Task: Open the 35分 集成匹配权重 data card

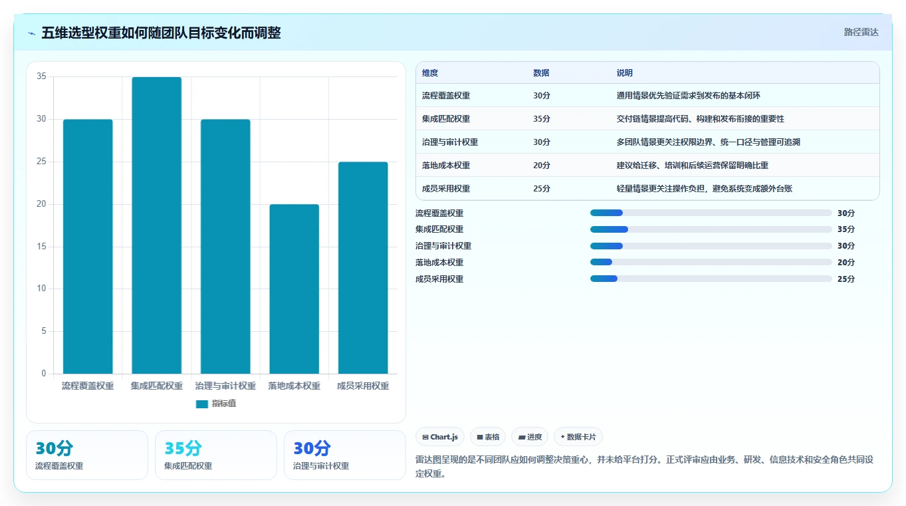Action: tap(216, 455)
